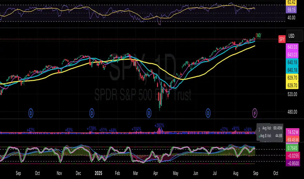Click the -0.0255 oscillator label
The height and width of the screenshot is (179, 304).
[x=293, y=156]
